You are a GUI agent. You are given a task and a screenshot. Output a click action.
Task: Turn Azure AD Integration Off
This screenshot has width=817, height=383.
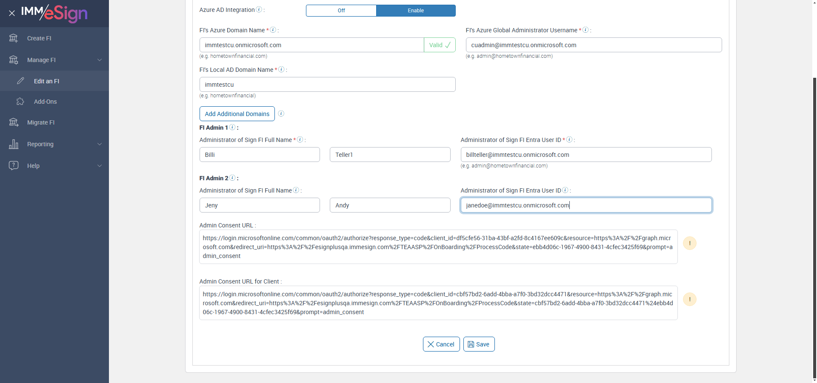point(341,11)
